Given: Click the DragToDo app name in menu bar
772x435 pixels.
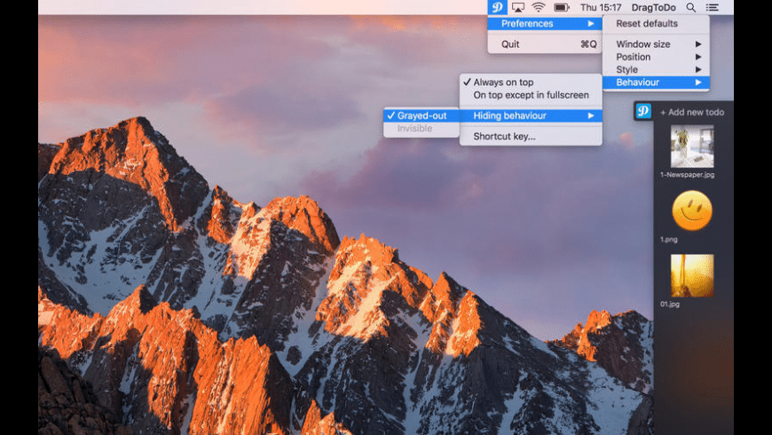Looking at the screenshot, I should tap(653, 7).
